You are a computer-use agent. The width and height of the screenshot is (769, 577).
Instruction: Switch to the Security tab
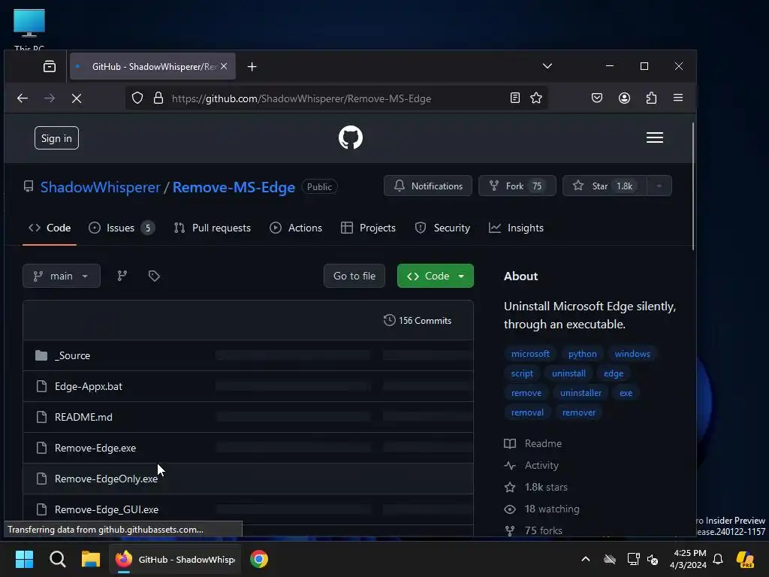pos(442,228)
